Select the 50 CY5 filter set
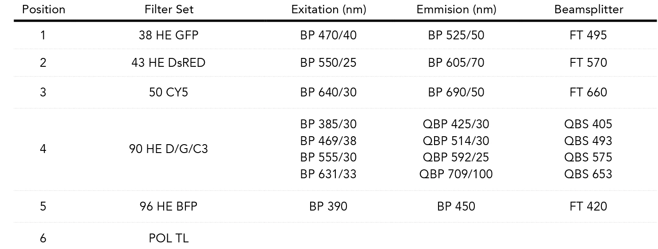 pos(169,92)
